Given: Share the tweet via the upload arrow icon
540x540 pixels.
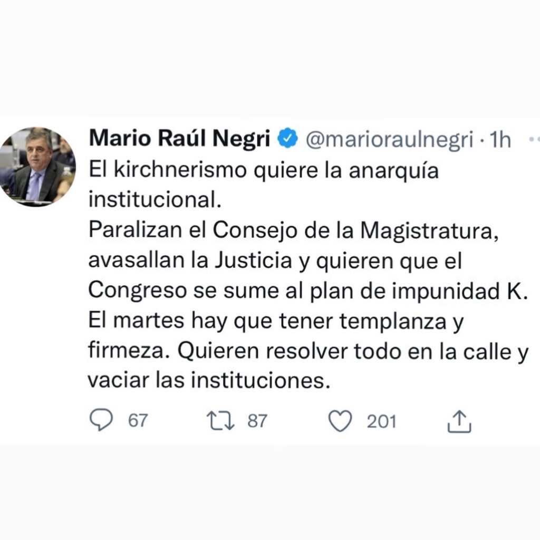Looking at the screenshot, I should tap(459, 421).
